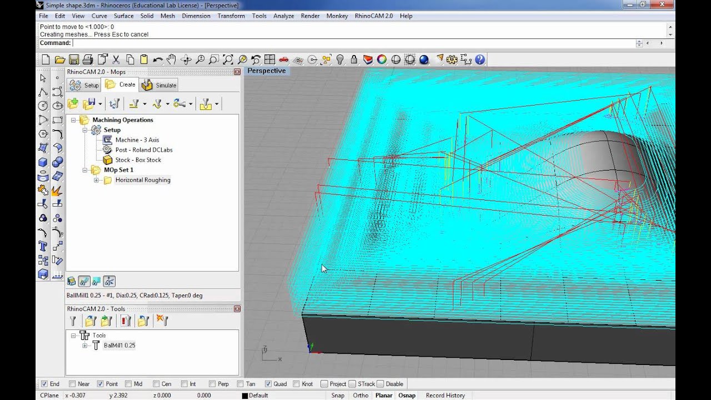Open the Analyze menu
The width and height of the screenshot is (711, 400).
tap(284, 16)
